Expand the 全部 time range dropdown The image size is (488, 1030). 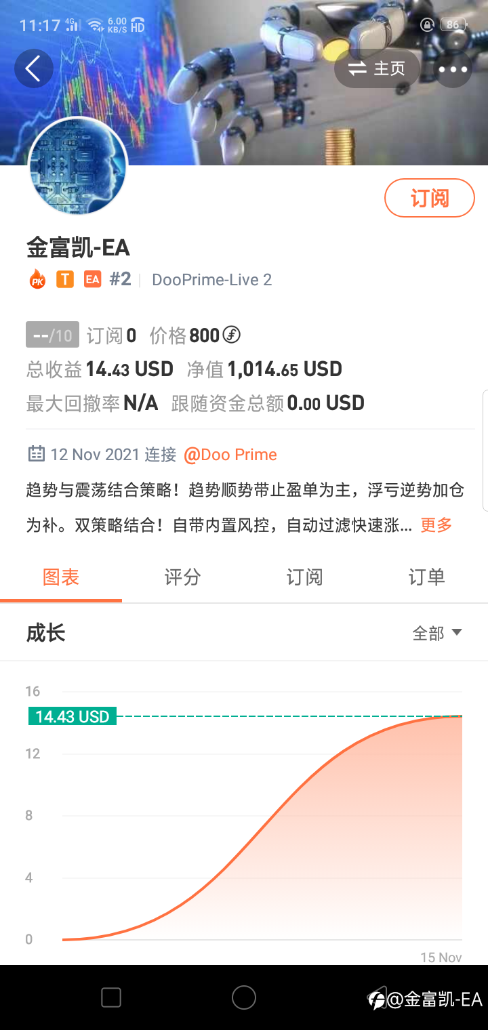437,633
